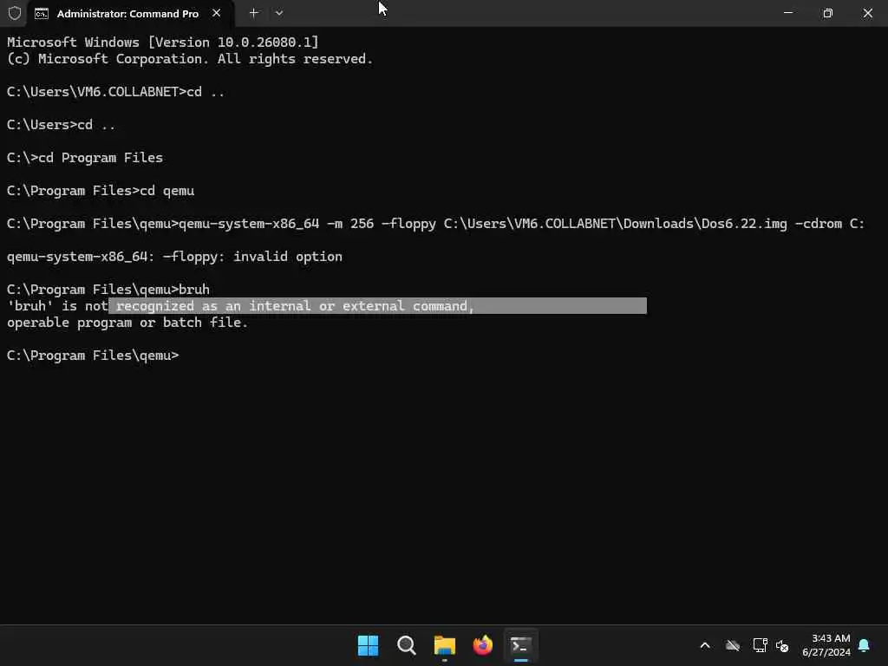Click the 'C:\Users>cd ..' line
Screen dimensions: 888x666
(62, 125)
